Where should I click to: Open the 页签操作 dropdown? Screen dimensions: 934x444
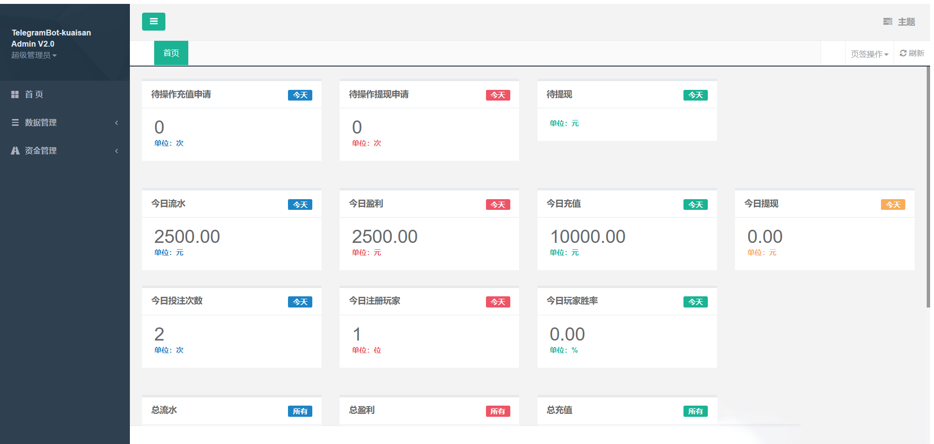869,54
